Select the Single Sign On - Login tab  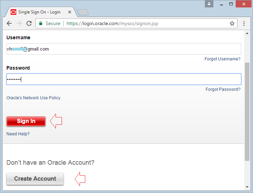tap(41, 12)
